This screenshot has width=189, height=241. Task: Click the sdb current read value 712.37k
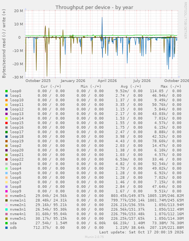click(42, 228)
